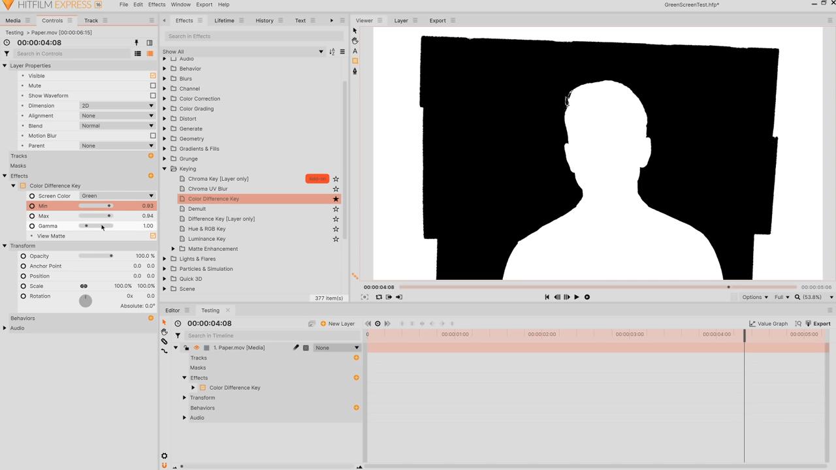This screenshot has height=470, width=836.
Task: Unfavorite the Color Difference Key star
Action: click(336, 198)
